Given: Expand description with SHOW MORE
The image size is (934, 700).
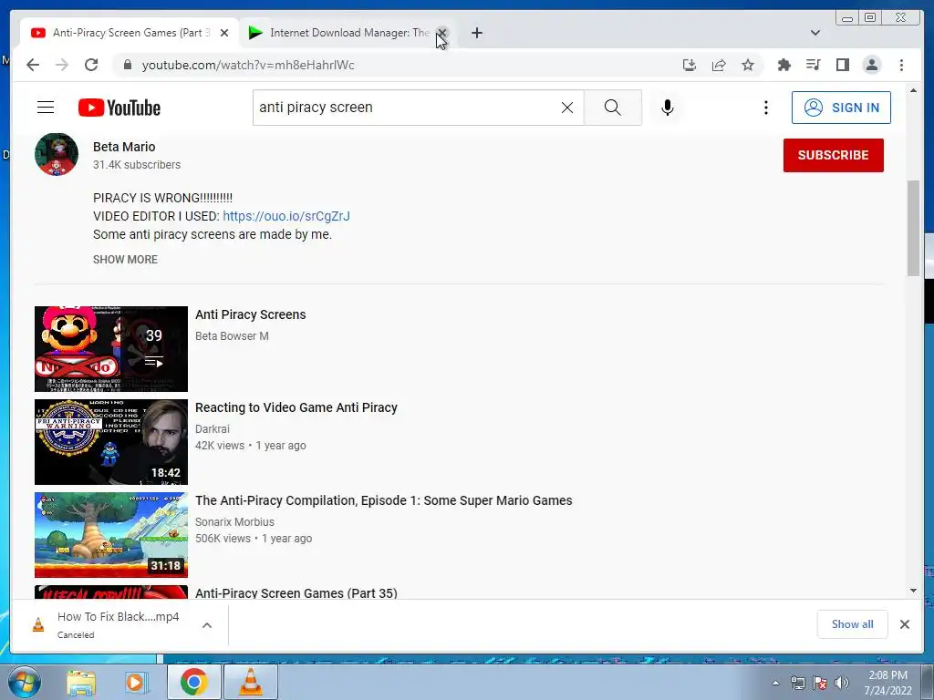Looking at the screenshot, I should tap(125, 260).
